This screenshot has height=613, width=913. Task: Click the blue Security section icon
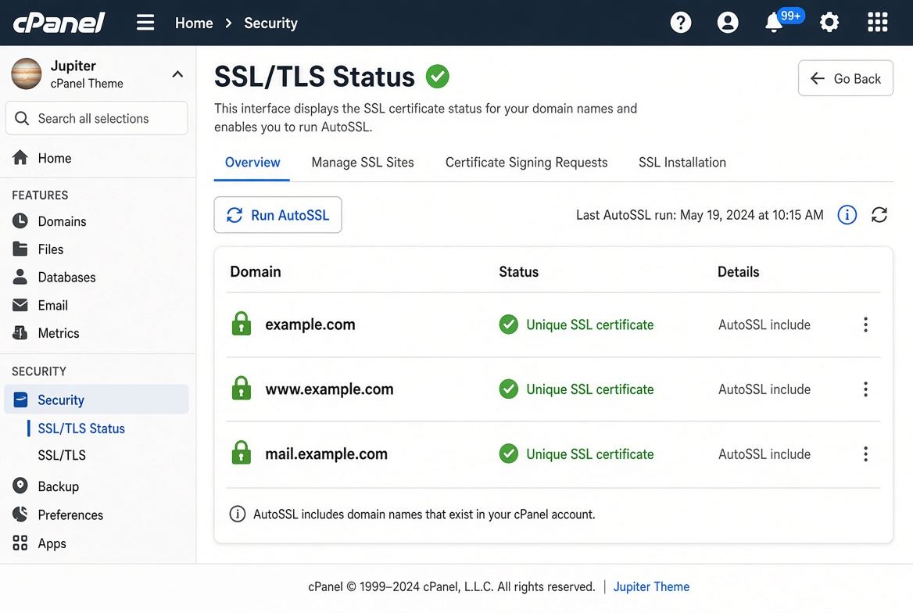[x=20, y=399]
